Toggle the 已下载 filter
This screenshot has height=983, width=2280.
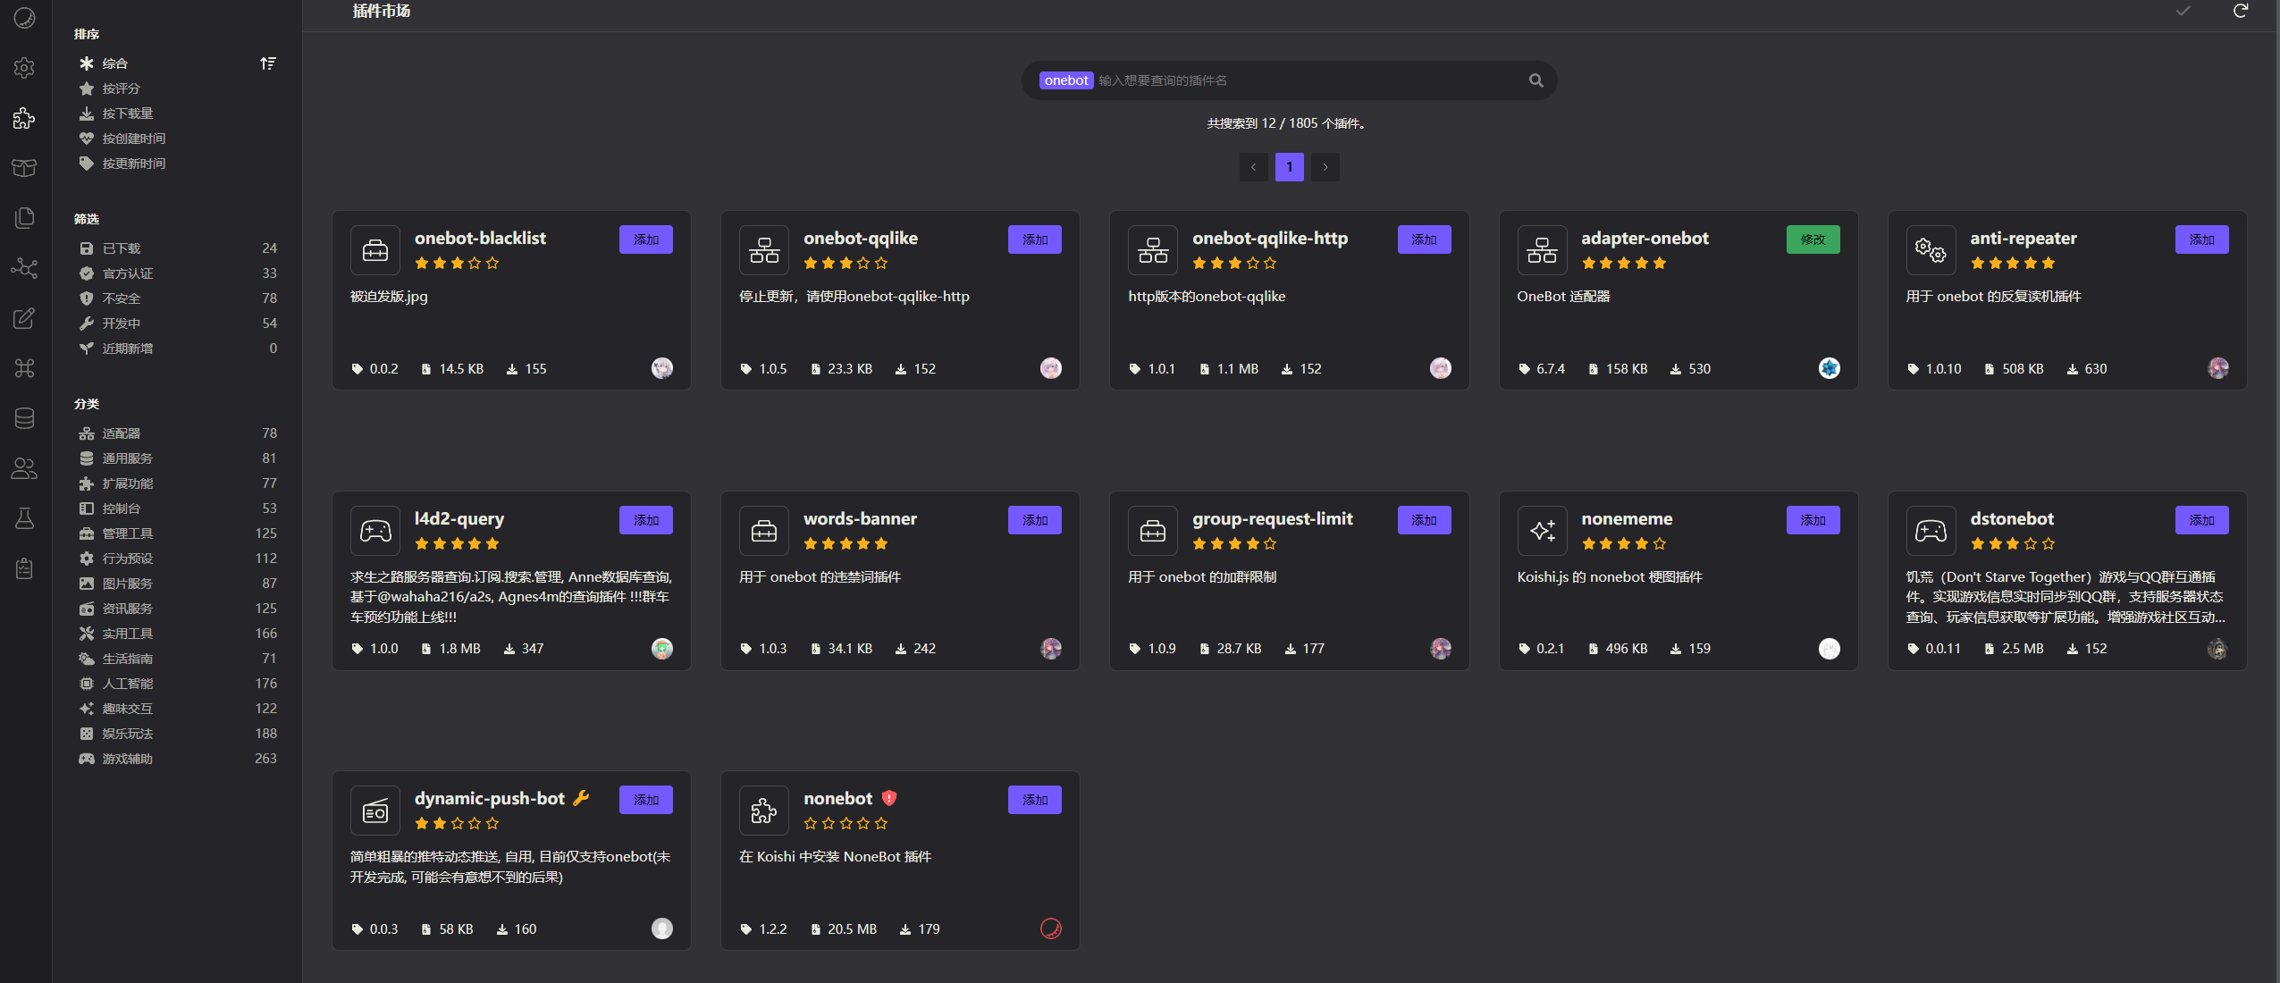click(x=122, y=248)
